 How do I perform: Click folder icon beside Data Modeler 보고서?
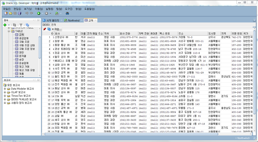click(8, 89)
